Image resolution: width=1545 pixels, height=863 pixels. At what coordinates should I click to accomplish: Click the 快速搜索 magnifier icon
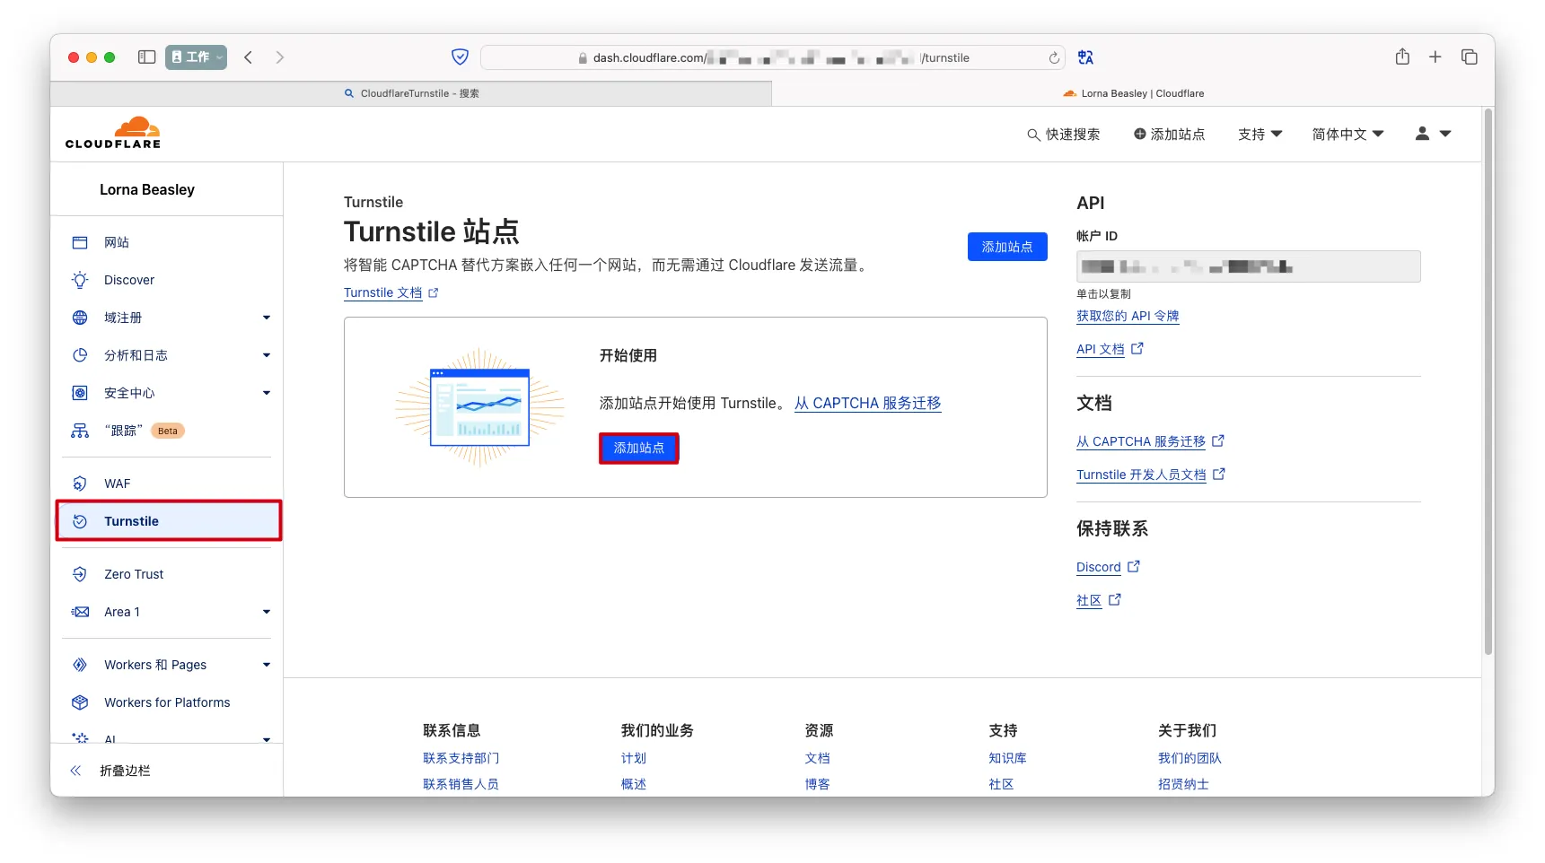point(1033,135)
